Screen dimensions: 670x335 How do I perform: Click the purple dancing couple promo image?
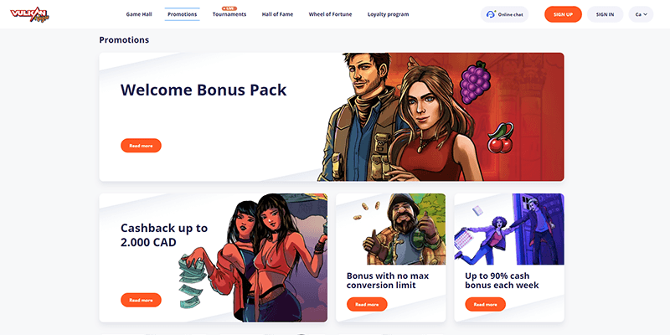click(509, 229)
